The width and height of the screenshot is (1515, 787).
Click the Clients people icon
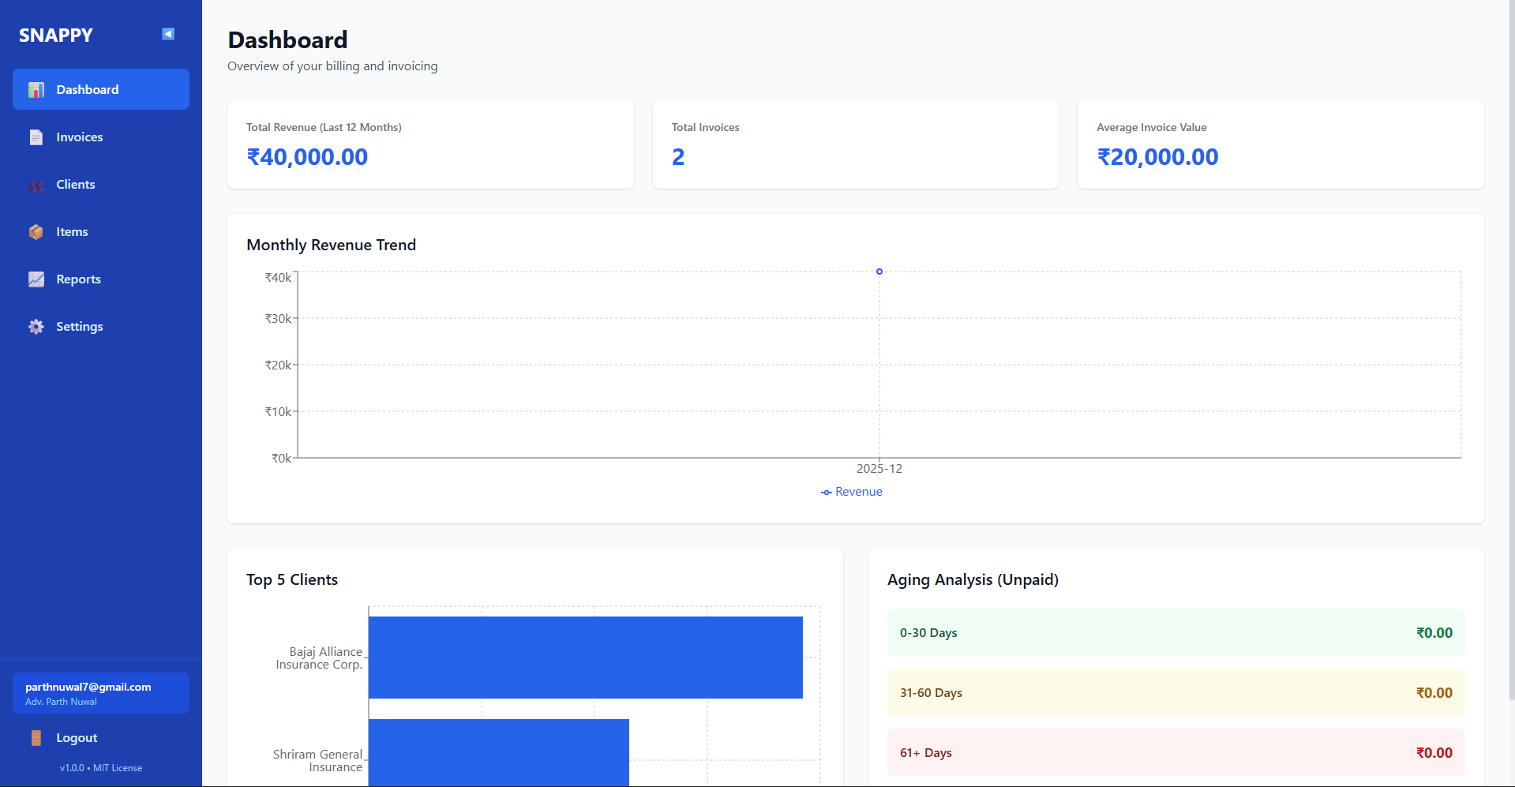click(x=36, y=186)
